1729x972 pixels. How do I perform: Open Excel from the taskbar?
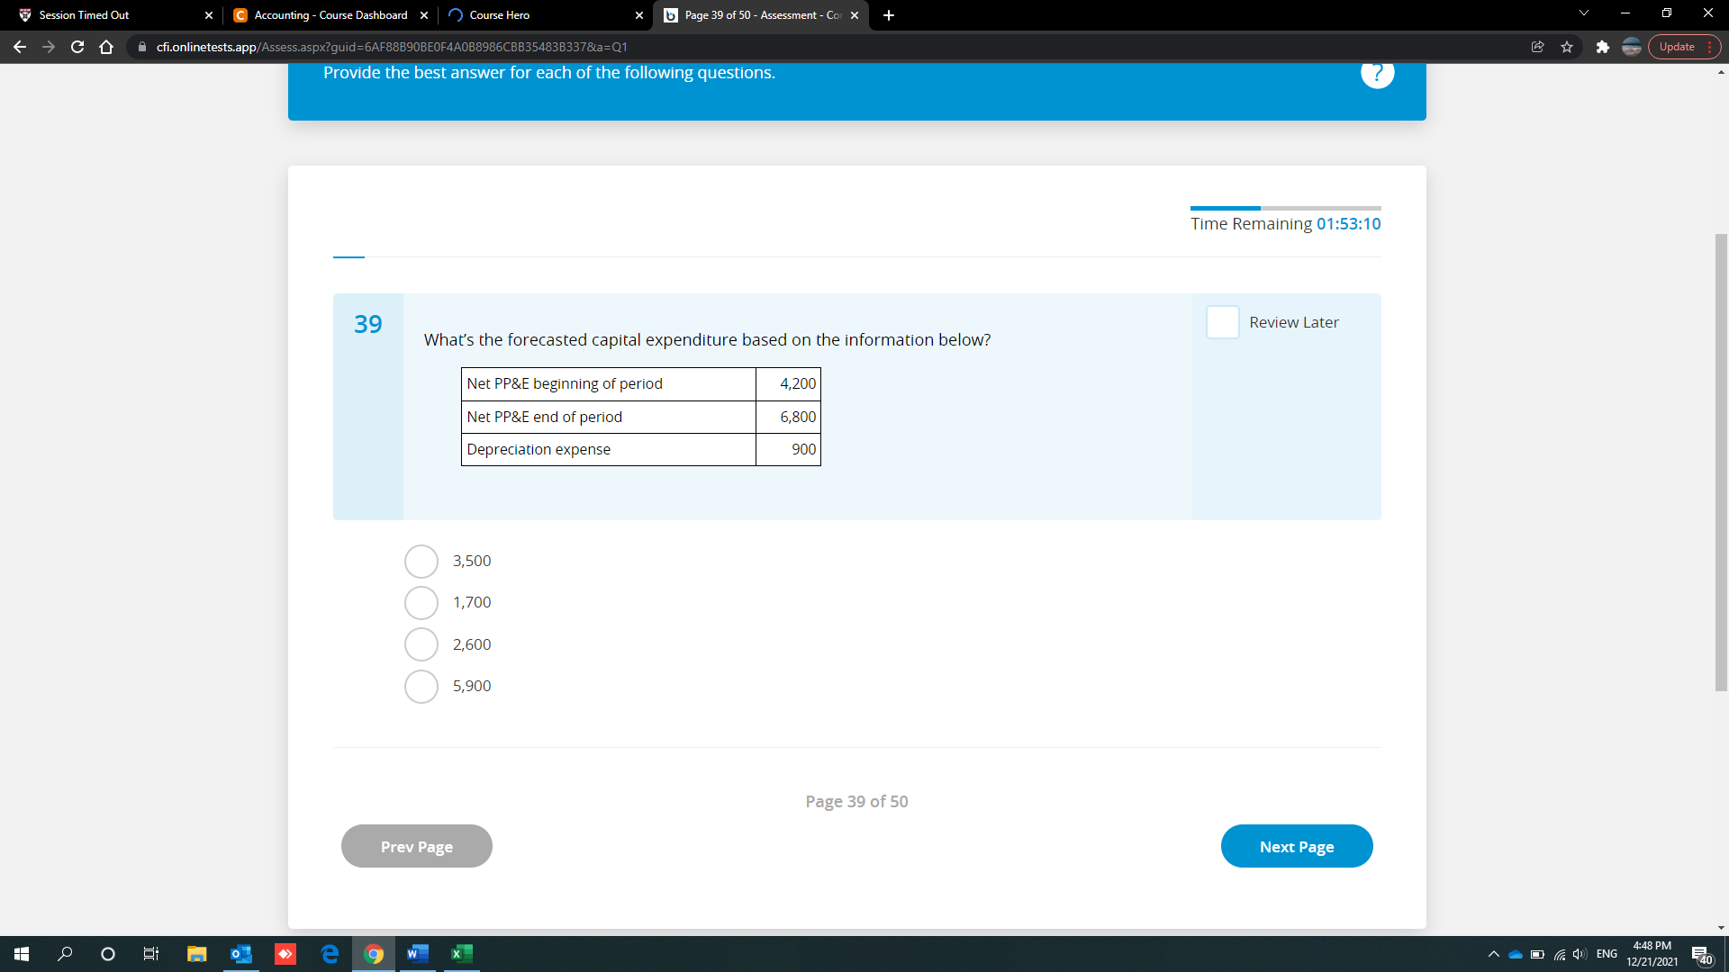coord(461,953)
